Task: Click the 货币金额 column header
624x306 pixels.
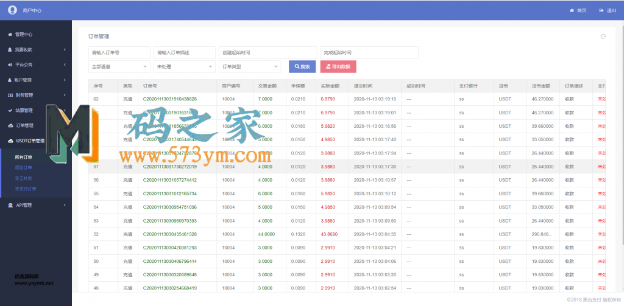Action: [x=541, y=86]
